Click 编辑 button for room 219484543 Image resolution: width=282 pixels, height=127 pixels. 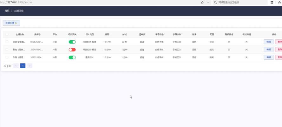click(268, 50)
